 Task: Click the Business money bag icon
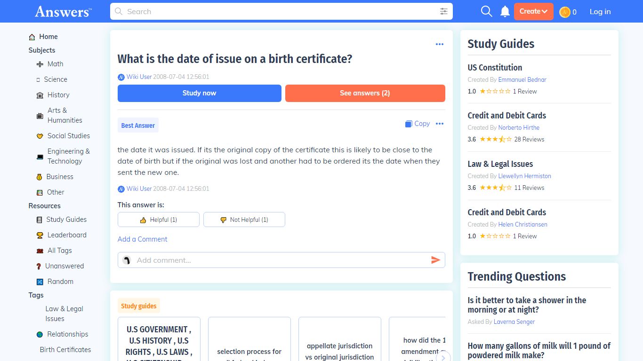click(40, 177)
